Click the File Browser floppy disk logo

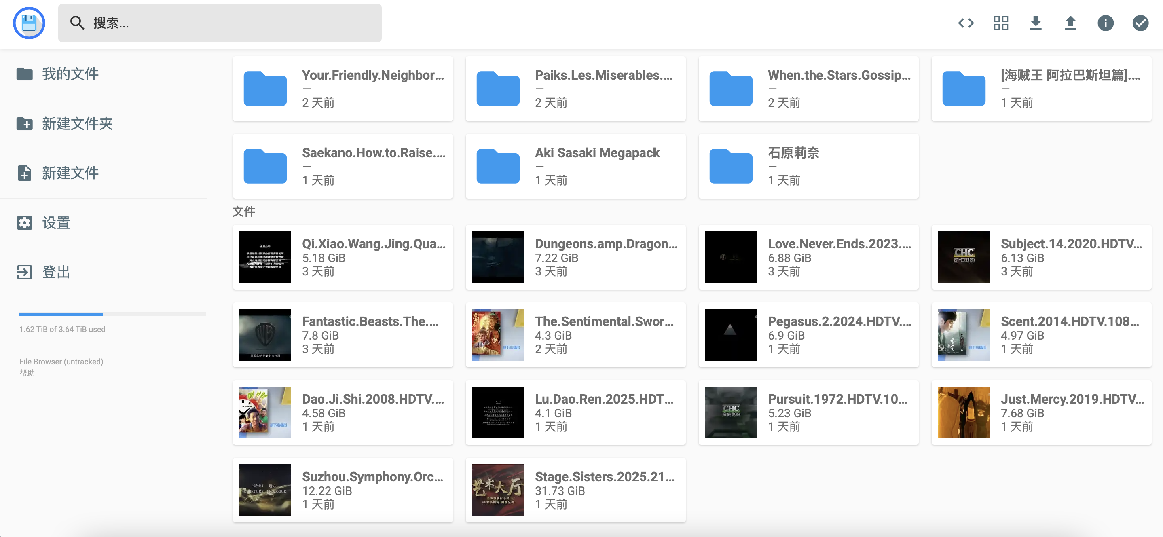click(x=29, y=23)
